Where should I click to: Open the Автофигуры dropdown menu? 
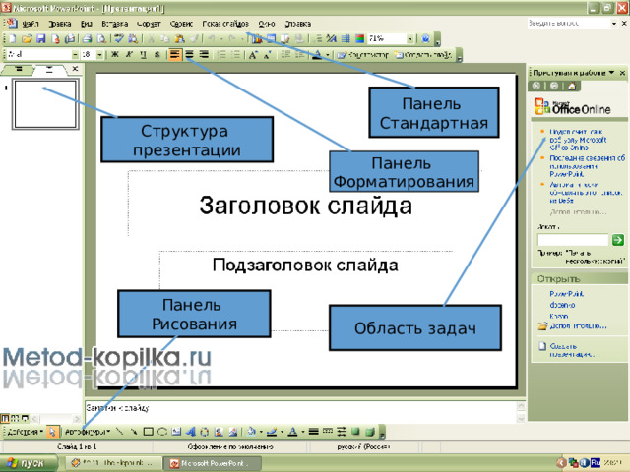coord(87,432)
